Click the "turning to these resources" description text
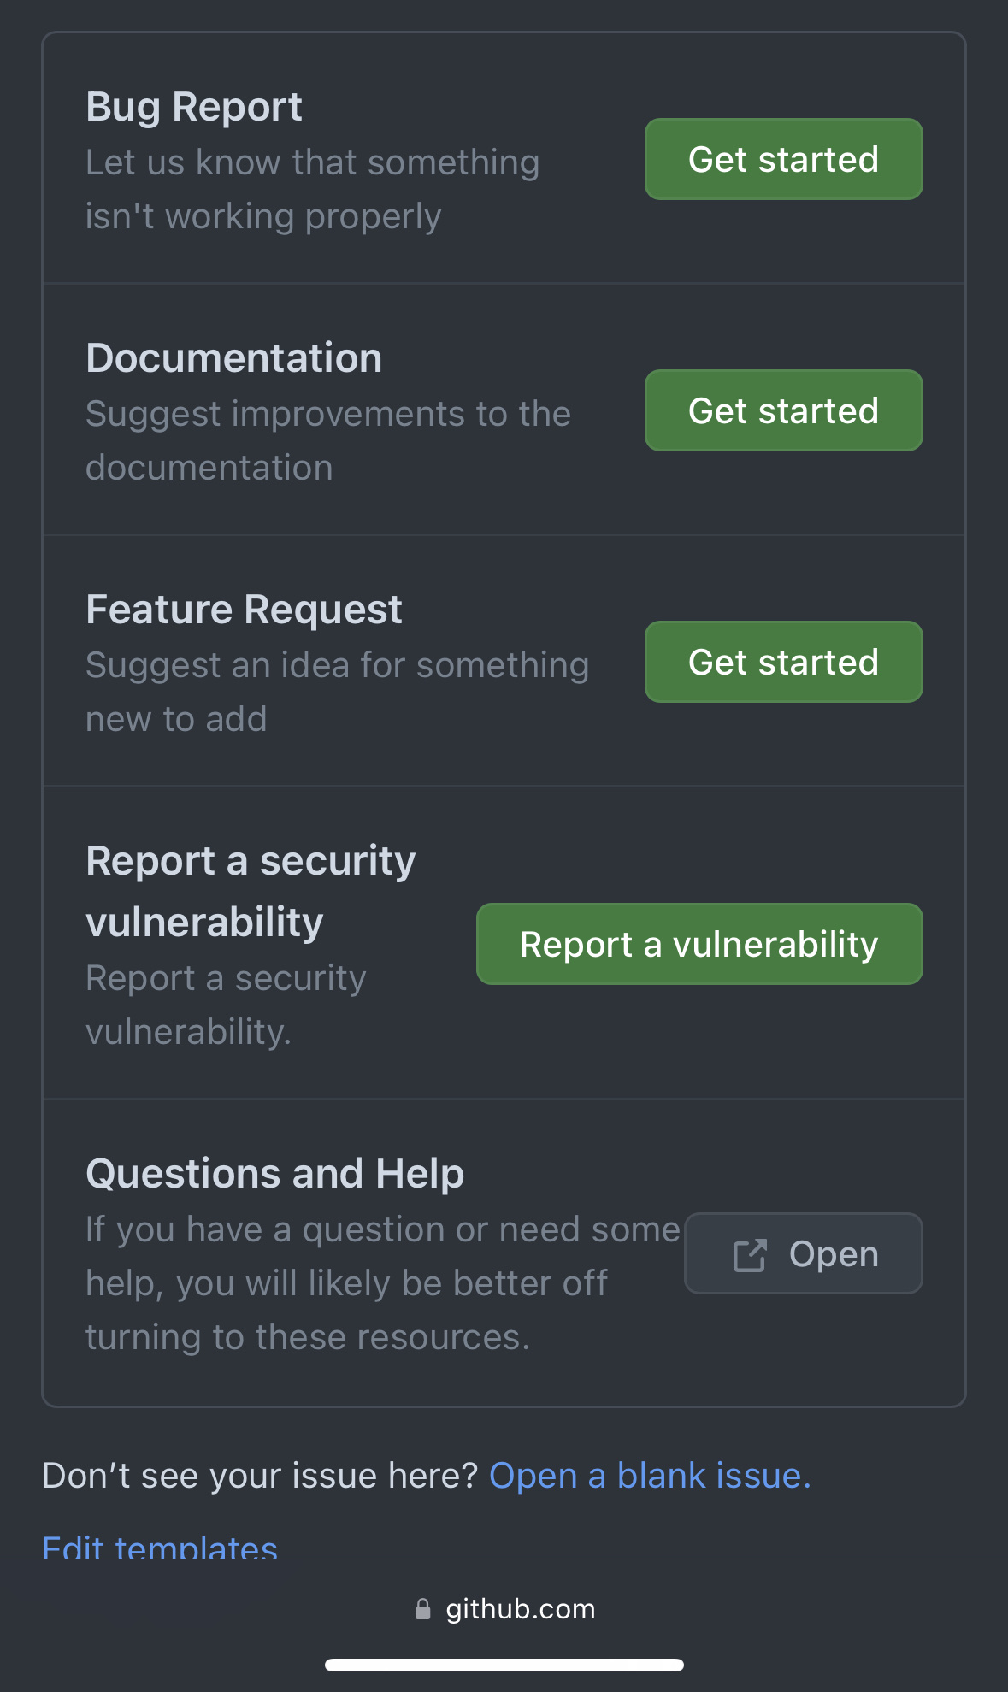 tap(308, 1337)
